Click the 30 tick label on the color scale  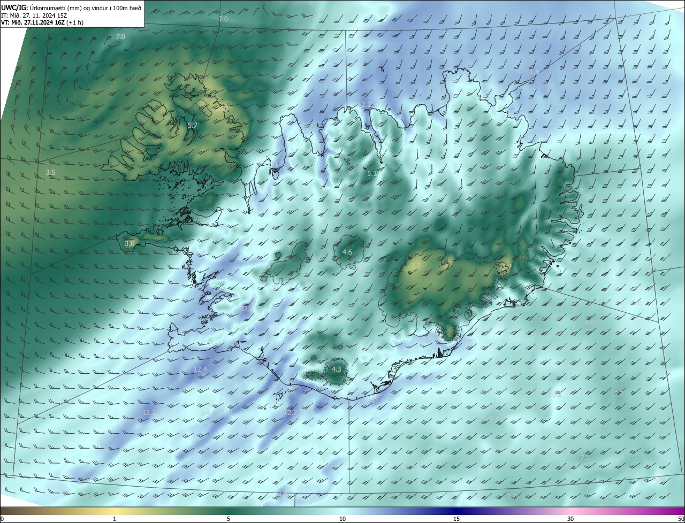click(x=570, y=519)
